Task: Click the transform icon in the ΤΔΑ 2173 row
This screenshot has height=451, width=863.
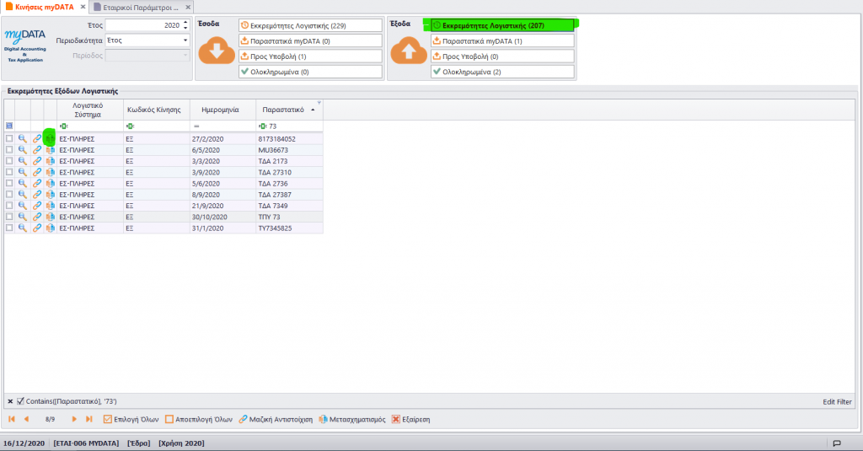Action: (50, 161)
